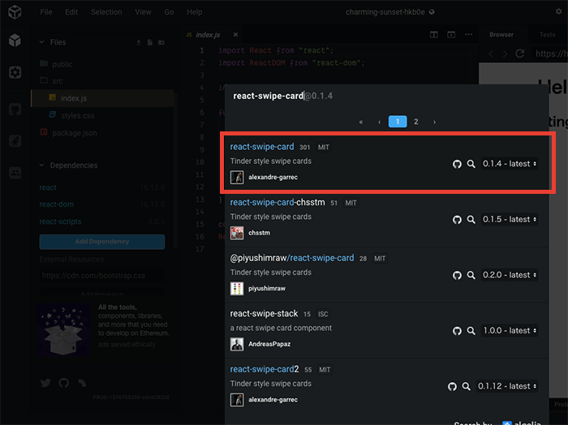Viewport: 568px width, 425px height.
Task: Jump to first results page arrow
Action: tap(361, 122)
